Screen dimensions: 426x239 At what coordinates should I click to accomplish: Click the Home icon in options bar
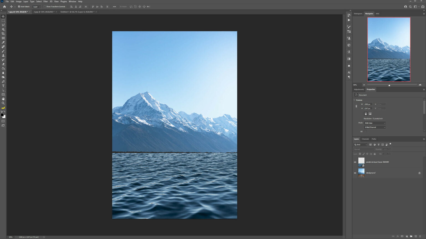(4, 7)
